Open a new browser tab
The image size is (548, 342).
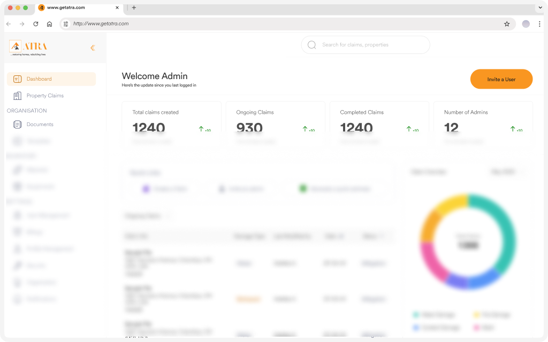pos(134,7)
